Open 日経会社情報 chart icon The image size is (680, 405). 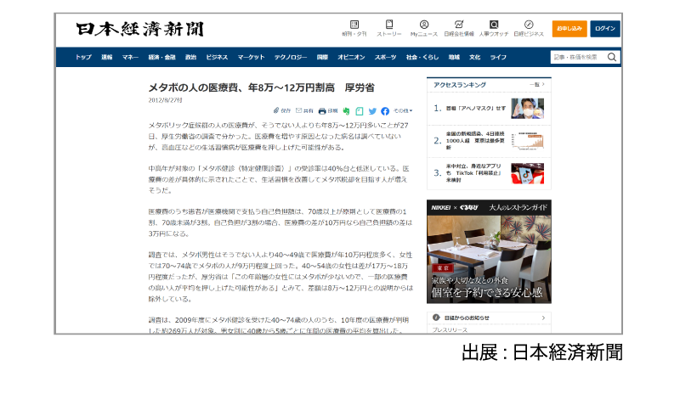(459, 25)
